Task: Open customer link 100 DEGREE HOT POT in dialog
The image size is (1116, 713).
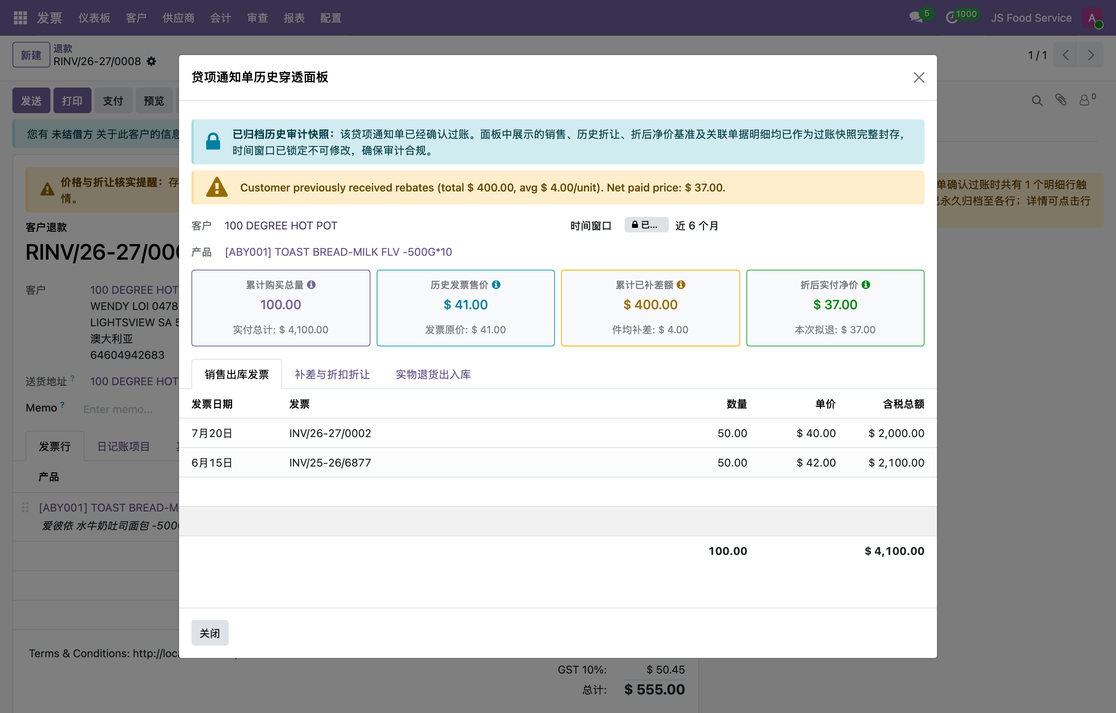Action: [x=281, y=225]
